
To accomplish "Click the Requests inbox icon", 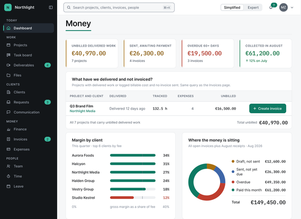I will [x=8, y=102].
